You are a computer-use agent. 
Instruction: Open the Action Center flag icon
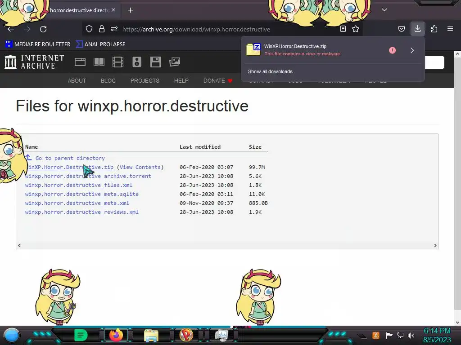click(389, 335)
